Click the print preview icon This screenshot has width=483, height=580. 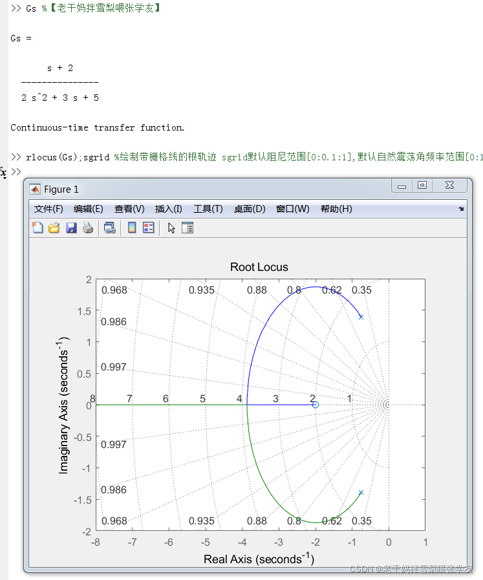(109, 228)
